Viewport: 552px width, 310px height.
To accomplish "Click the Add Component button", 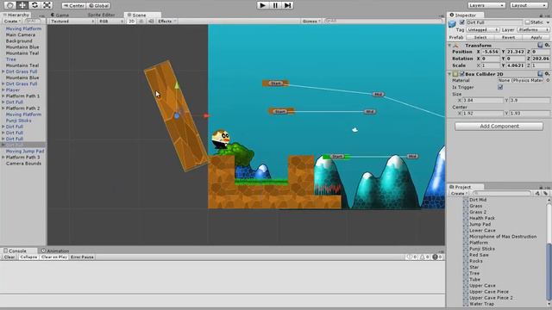I will (x=499, y=127).
